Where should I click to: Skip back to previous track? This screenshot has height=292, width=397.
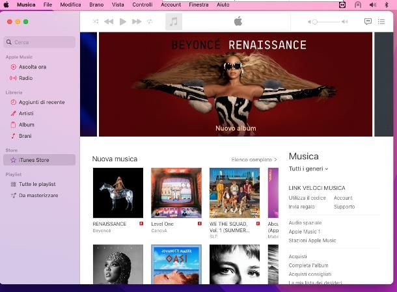pos(109,21)
